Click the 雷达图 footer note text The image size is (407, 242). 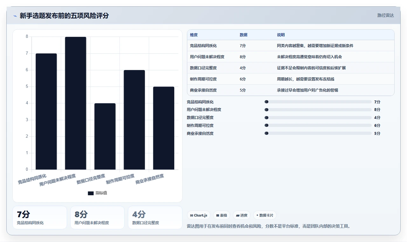click(269, 226)
